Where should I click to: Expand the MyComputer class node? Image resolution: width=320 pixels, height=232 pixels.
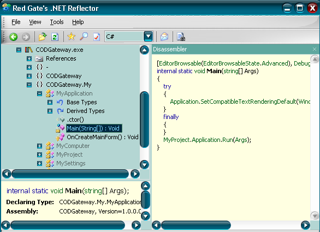40,146
